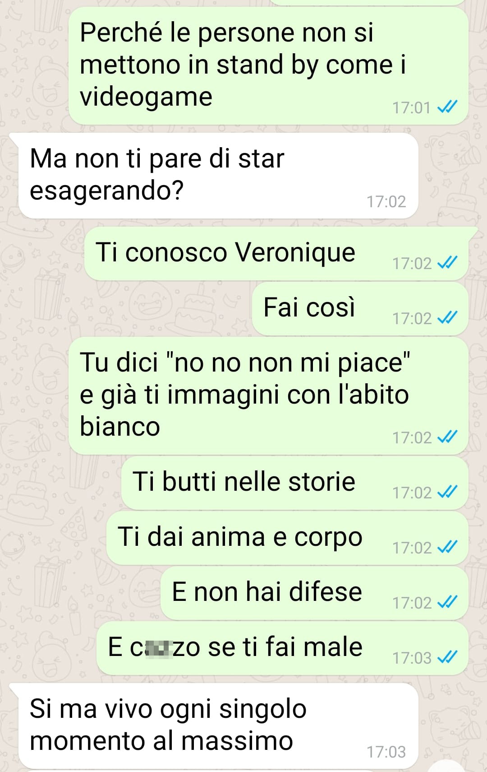Select the 'Ti butti nelle storie' bubble
487x772 pixels.
pos(294,483)
